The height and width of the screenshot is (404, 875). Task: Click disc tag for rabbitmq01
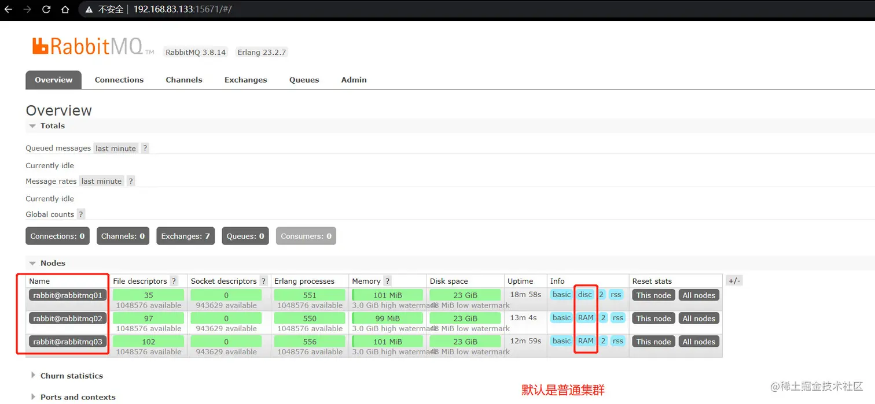click(585, 295)
